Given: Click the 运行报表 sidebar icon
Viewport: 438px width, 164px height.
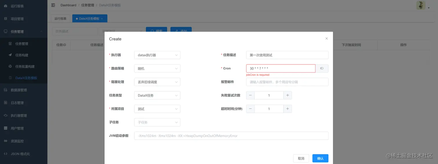Looking at the screenshot, I should click(6, 6).
